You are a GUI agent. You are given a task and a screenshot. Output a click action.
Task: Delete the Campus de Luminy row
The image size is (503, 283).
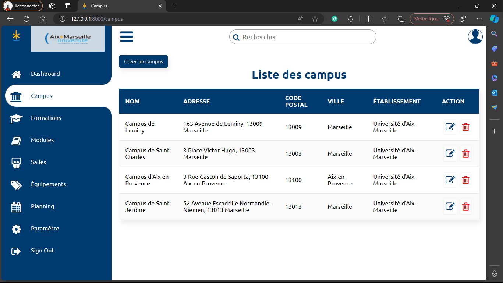point(465,127)
